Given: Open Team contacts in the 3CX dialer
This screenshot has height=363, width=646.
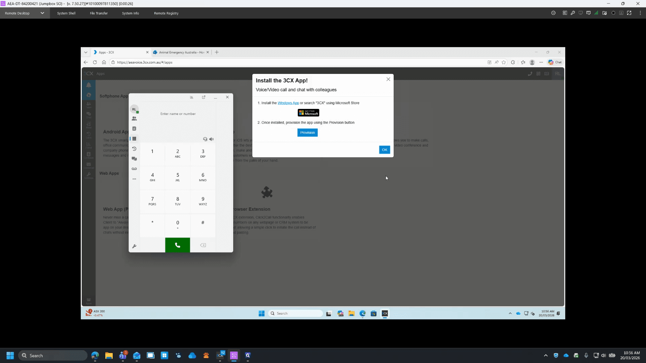Looking at the screenshot, I should 134,119.
